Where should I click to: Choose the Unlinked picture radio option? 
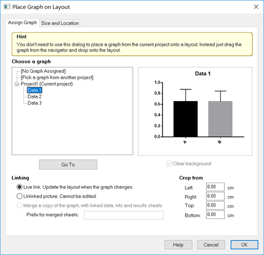click(x=20, y=196)
